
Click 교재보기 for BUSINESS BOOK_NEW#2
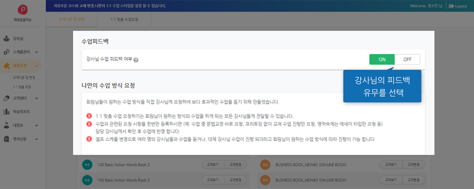coord(391,165)
